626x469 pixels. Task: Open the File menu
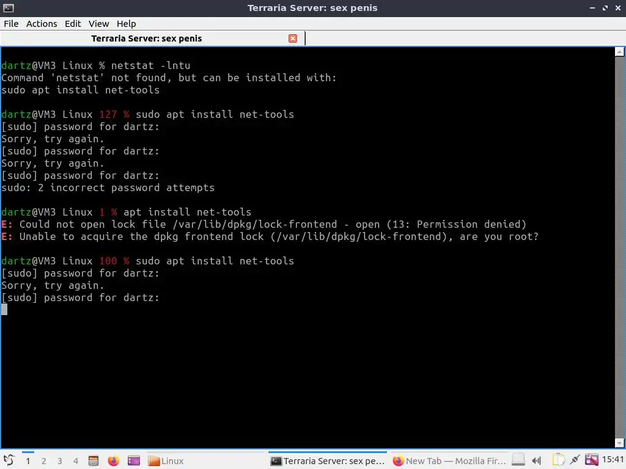(x=11, y=24)
